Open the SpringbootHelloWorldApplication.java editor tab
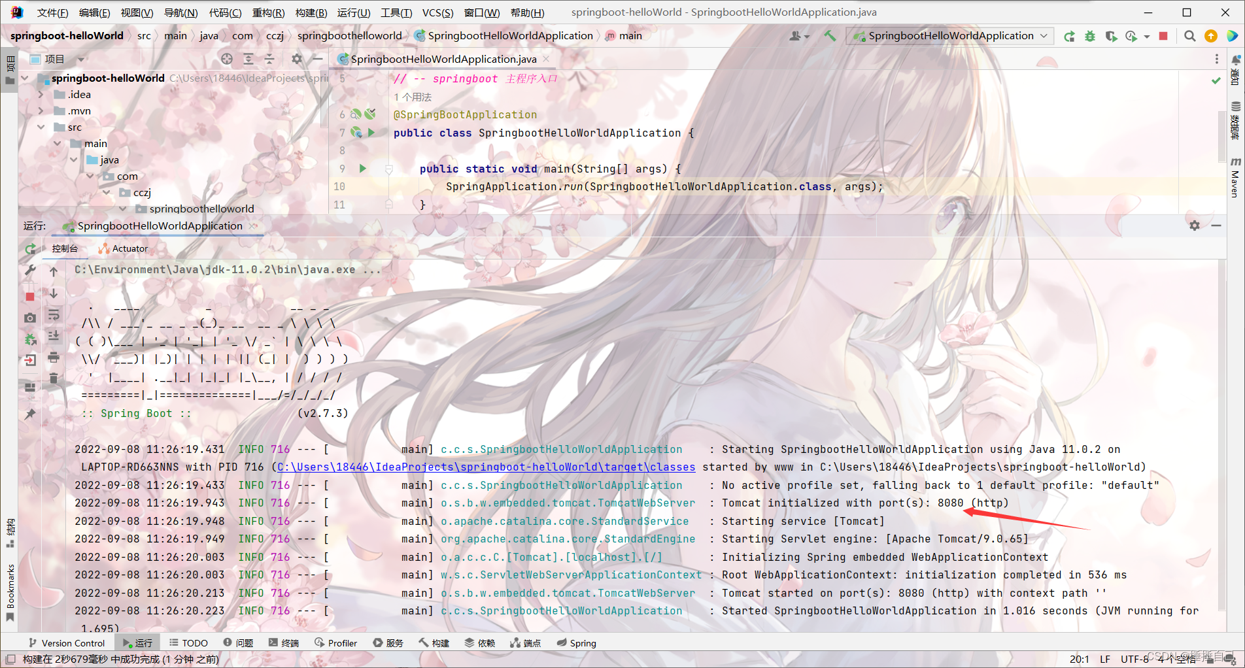 [x=443, y=59]
